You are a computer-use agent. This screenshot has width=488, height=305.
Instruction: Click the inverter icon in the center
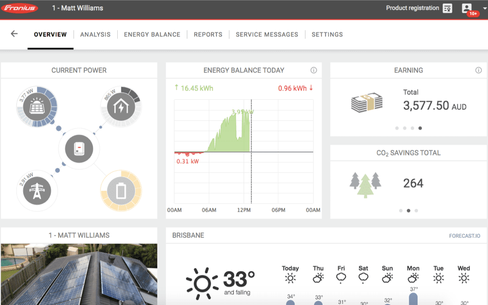[79, 149]
